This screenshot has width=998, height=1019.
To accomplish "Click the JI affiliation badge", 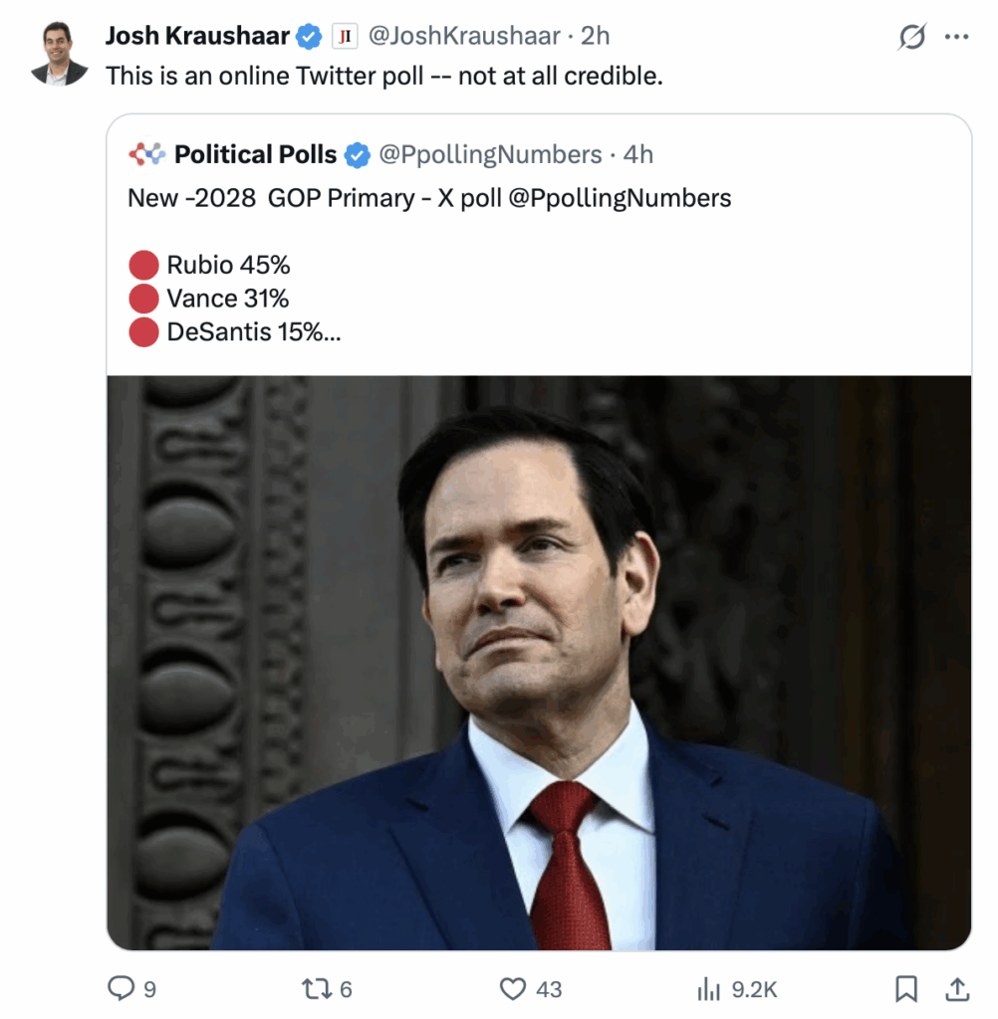I will click(344, 37).
